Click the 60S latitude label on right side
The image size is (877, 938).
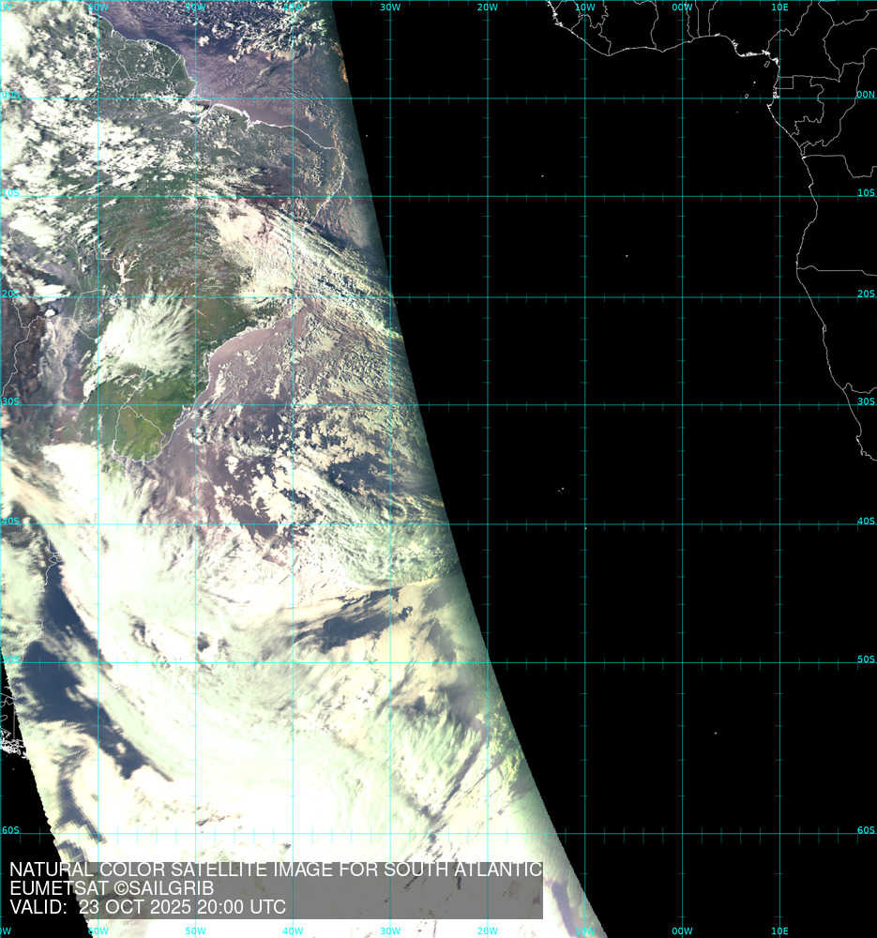(x=865, y=830)
